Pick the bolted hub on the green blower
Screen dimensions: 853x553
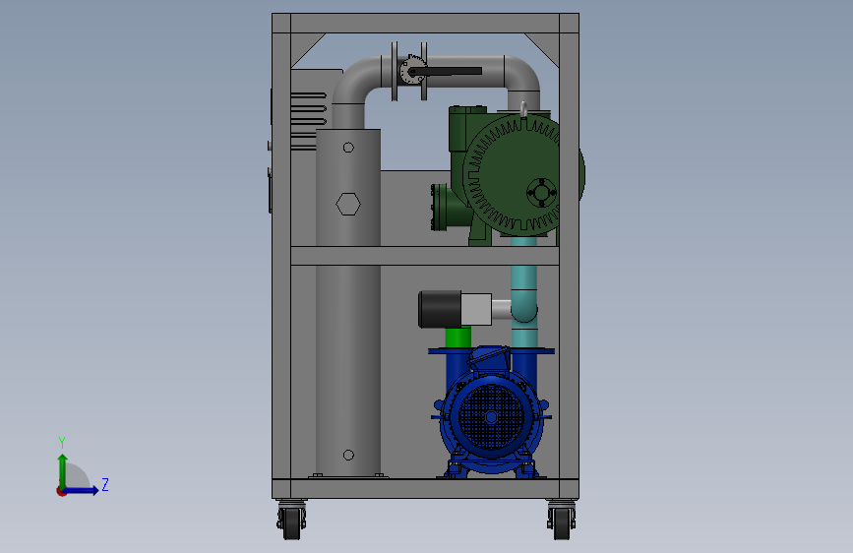tap(542, 192)
